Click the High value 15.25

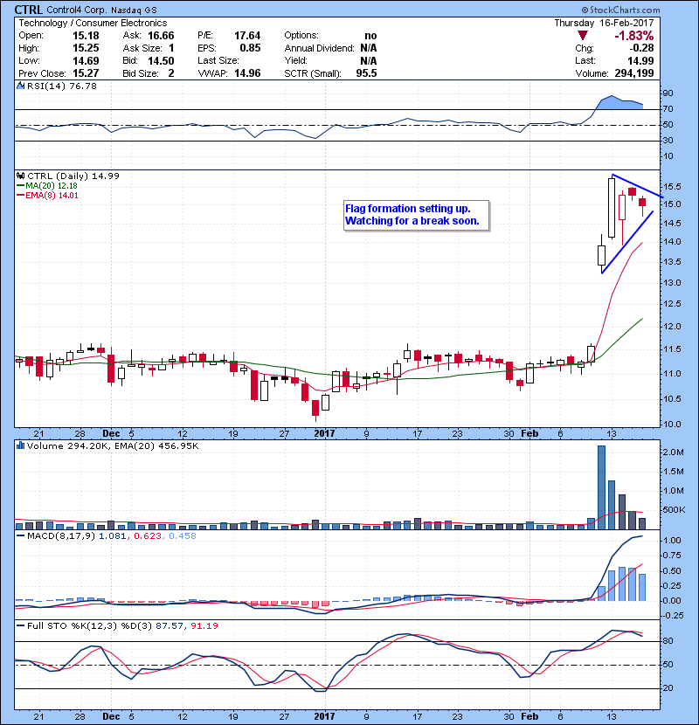pos(86,48)
